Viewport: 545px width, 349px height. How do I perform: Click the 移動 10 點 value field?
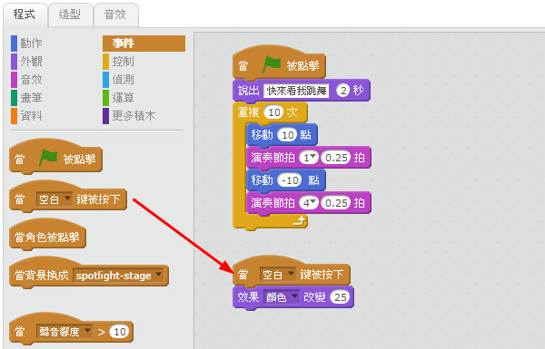pyautogui.click(x=288, y=134)
